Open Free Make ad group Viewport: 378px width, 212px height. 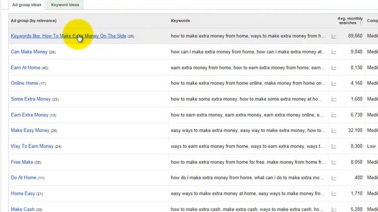22,162
